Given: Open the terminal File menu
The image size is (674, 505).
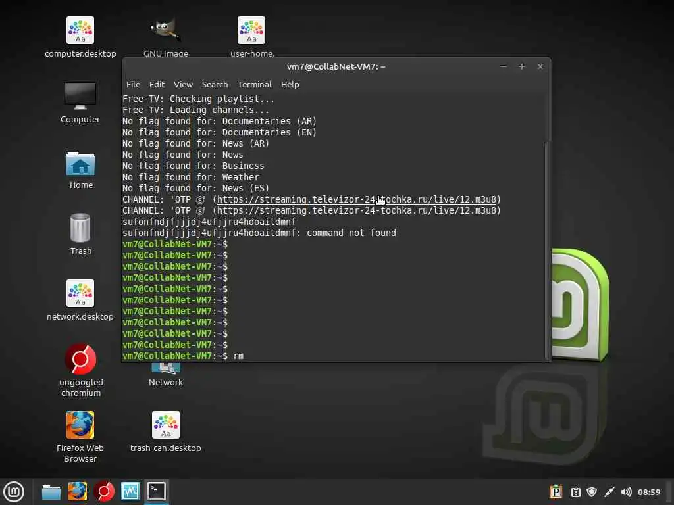Looking at the screenshot, I should point(133,85).
